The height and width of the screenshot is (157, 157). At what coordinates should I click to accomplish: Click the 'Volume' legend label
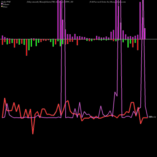click(6, 4)
